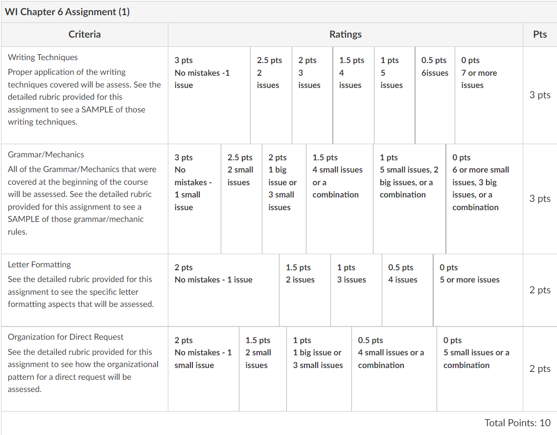The height and width of the screenshot is (435, 557).
Task: Select Writing Techniques '3 pts No mistakes -1 issue' rating
Action: pos(209,95)
